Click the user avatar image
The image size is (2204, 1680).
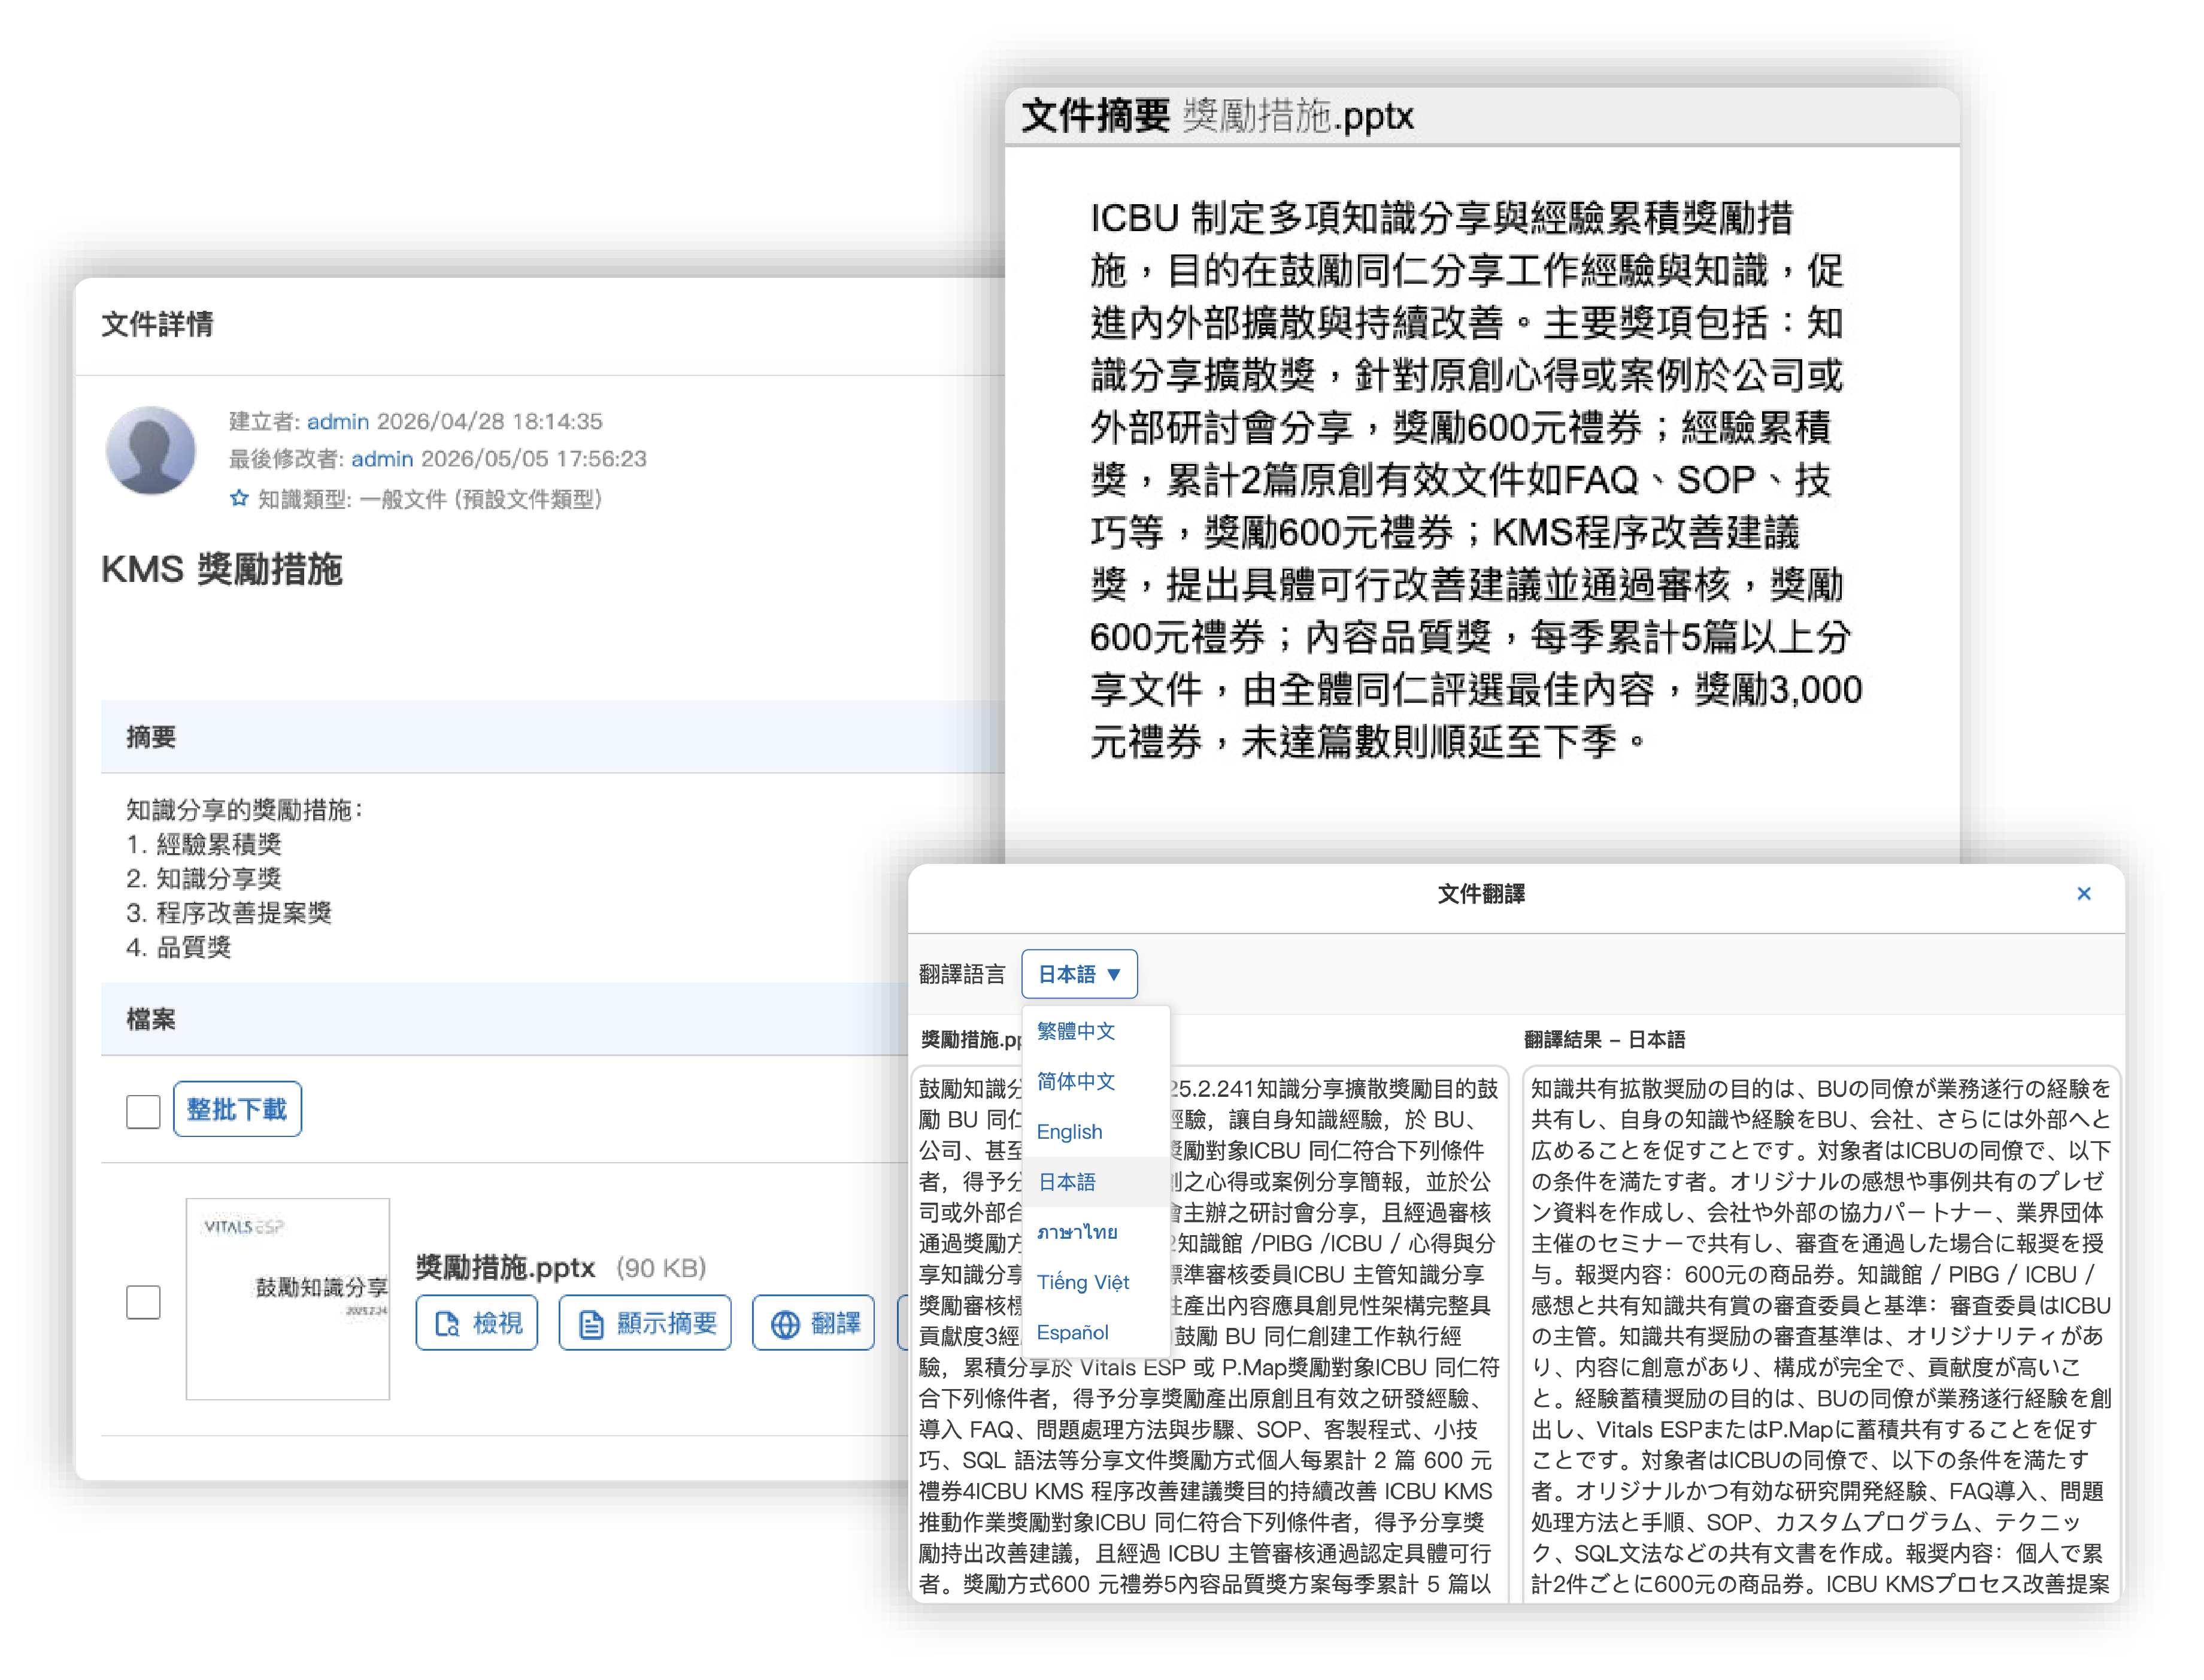(x=151, y=450)
